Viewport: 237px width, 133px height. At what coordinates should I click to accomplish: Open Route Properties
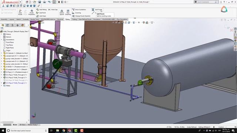31,12
